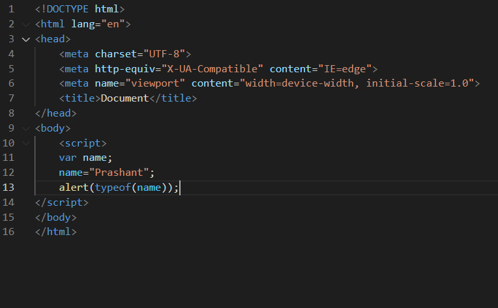Click the opening script tag
Image resolution: width=498 pixels, height=308 pixels.
pos(83,143)
